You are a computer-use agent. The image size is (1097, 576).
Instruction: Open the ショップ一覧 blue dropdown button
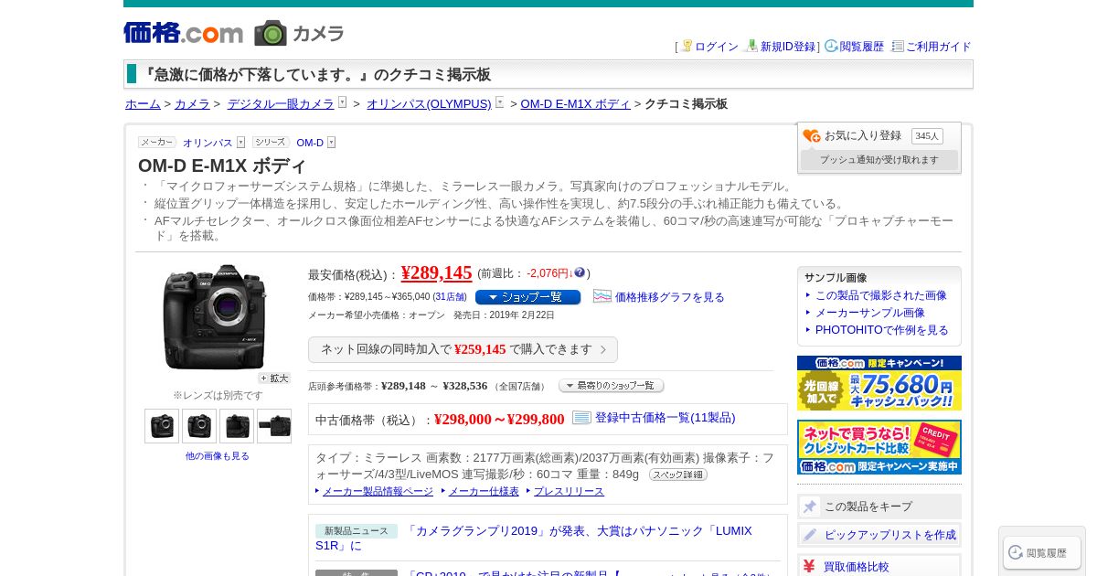click(527, 297)
